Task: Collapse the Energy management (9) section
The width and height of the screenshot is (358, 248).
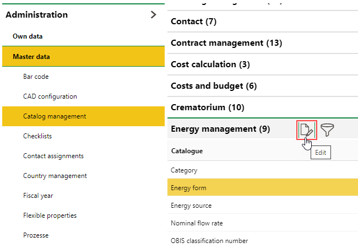Action: coord(220,130)
